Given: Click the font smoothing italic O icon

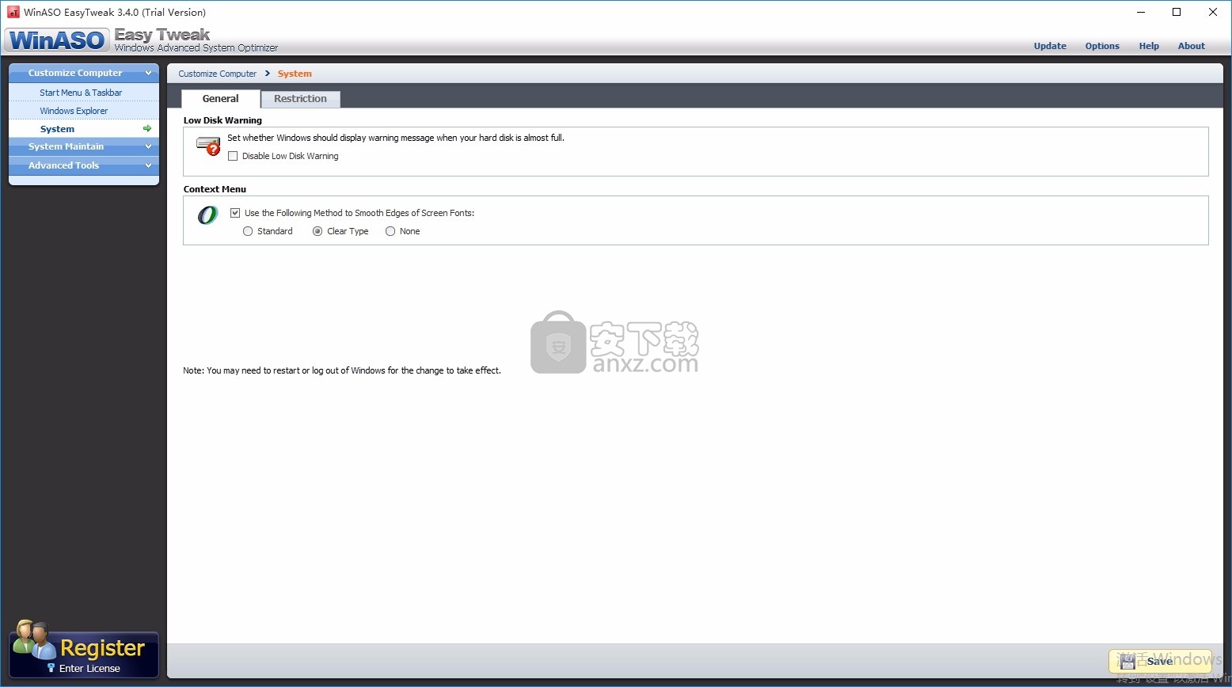Looking at the screenshot, I should tap(207, 214).
